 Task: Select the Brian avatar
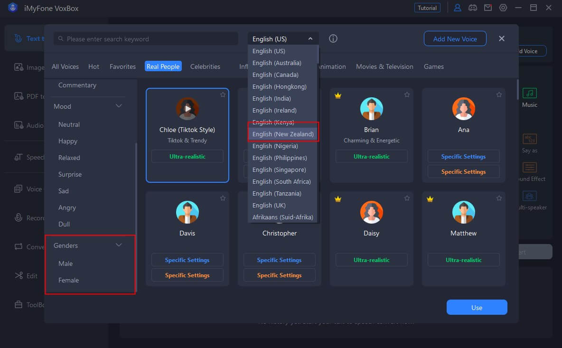pyautogui.click(x=371, y=109)
